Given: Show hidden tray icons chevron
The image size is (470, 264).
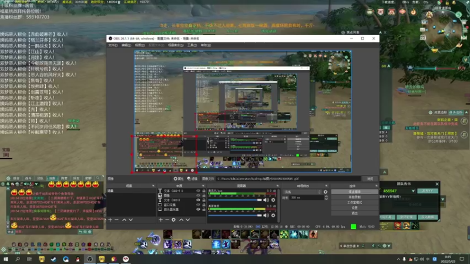Looking at the screenshot, I should [x=398, y=259].
